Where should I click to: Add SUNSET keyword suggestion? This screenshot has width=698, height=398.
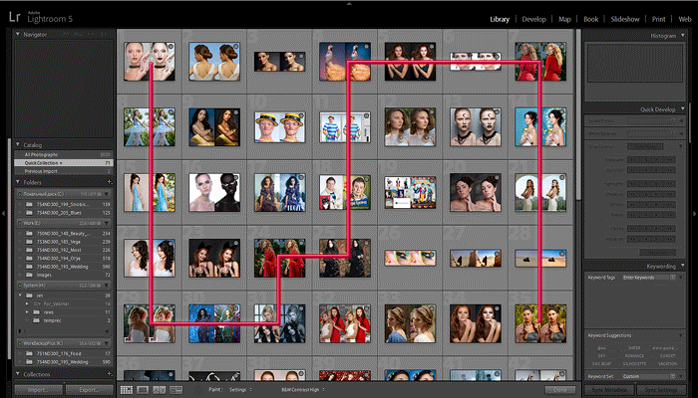click(666, 356)
